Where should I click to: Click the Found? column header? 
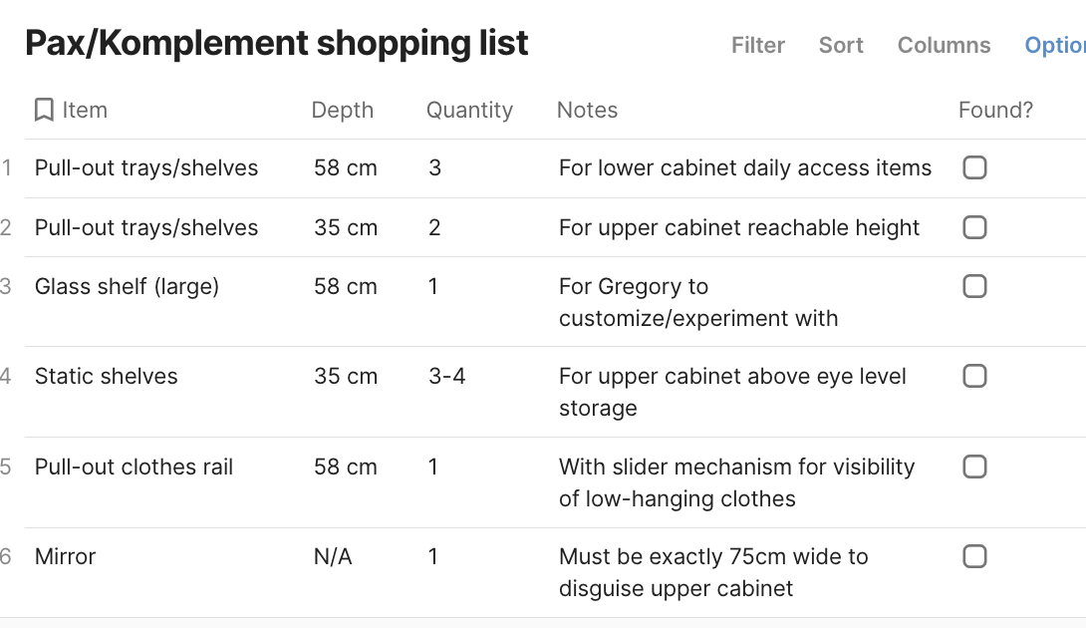(995, 110)
